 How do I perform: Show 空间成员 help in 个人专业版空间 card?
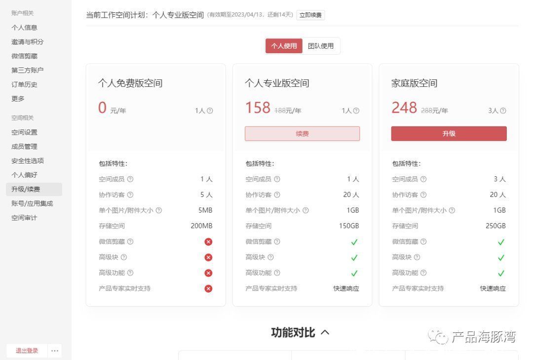277,179
